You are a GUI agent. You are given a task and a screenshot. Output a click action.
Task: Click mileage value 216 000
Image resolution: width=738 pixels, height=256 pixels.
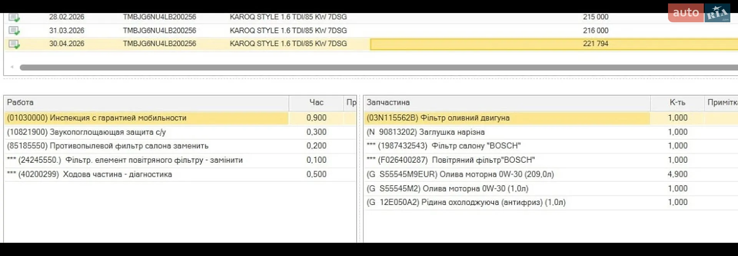coord(595,30)
